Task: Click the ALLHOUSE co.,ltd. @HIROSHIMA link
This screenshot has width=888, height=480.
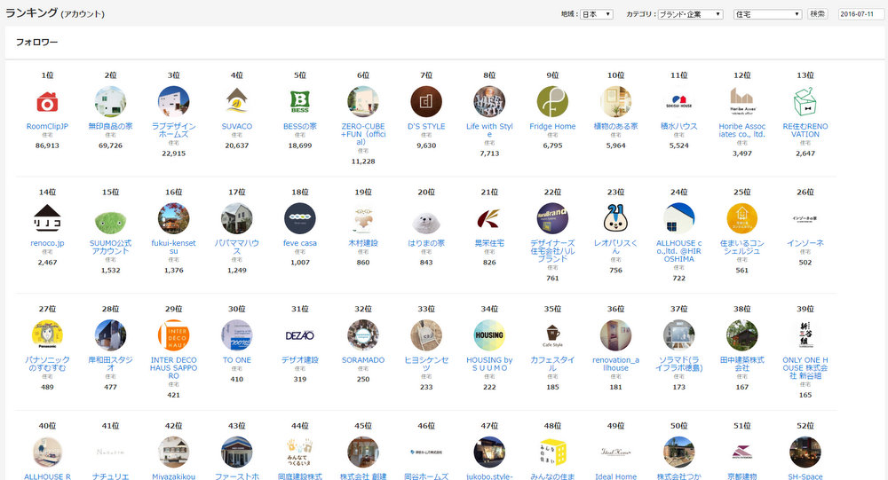Action: click(x=679, y=251)
